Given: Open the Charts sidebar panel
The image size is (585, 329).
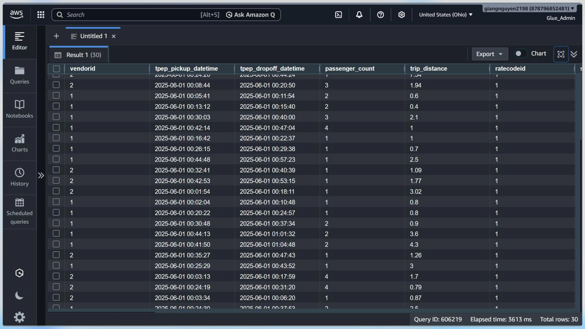Looking at the screenshot, I should pos(19,143).
